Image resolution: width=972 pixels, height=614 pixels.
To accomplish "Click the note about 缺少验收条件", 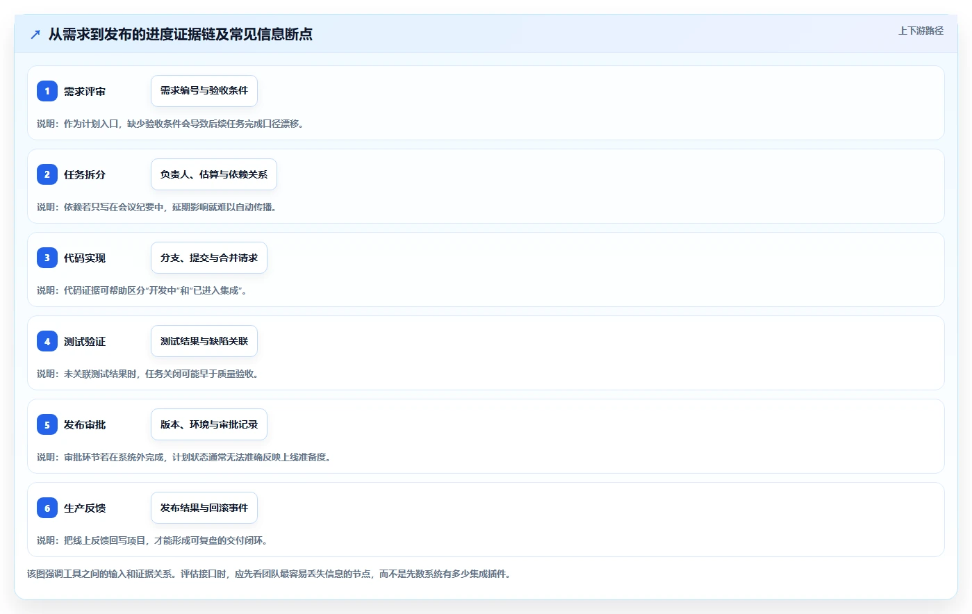I will click(170, 124).
